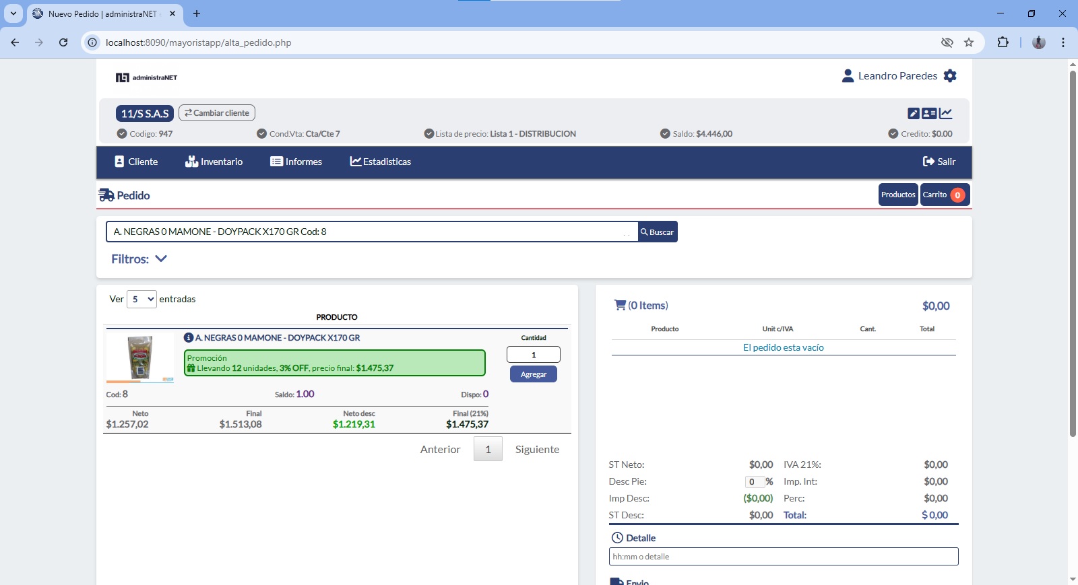Open the tab search dropdown arrow

[13, 13]
